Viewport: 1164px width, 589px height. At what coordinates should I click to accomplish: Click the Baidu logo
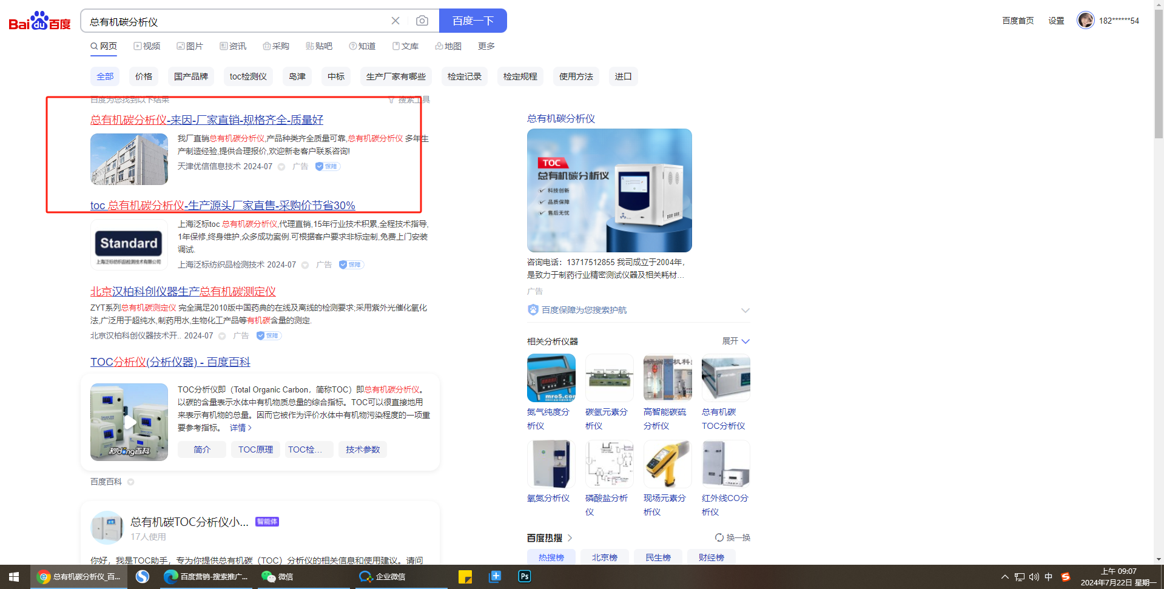tap(40, 21)
